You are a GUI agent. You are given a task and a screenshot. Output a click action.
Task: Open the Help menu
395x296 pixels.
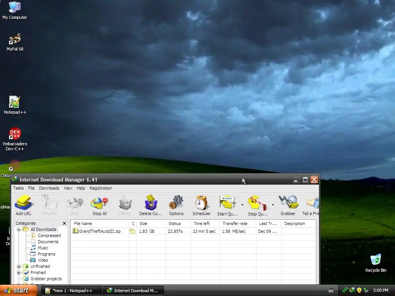coord(81,188)
